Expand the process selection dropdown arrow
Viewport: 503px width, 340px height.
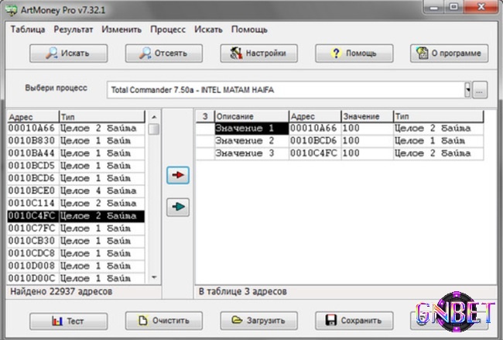click(467, 90)
